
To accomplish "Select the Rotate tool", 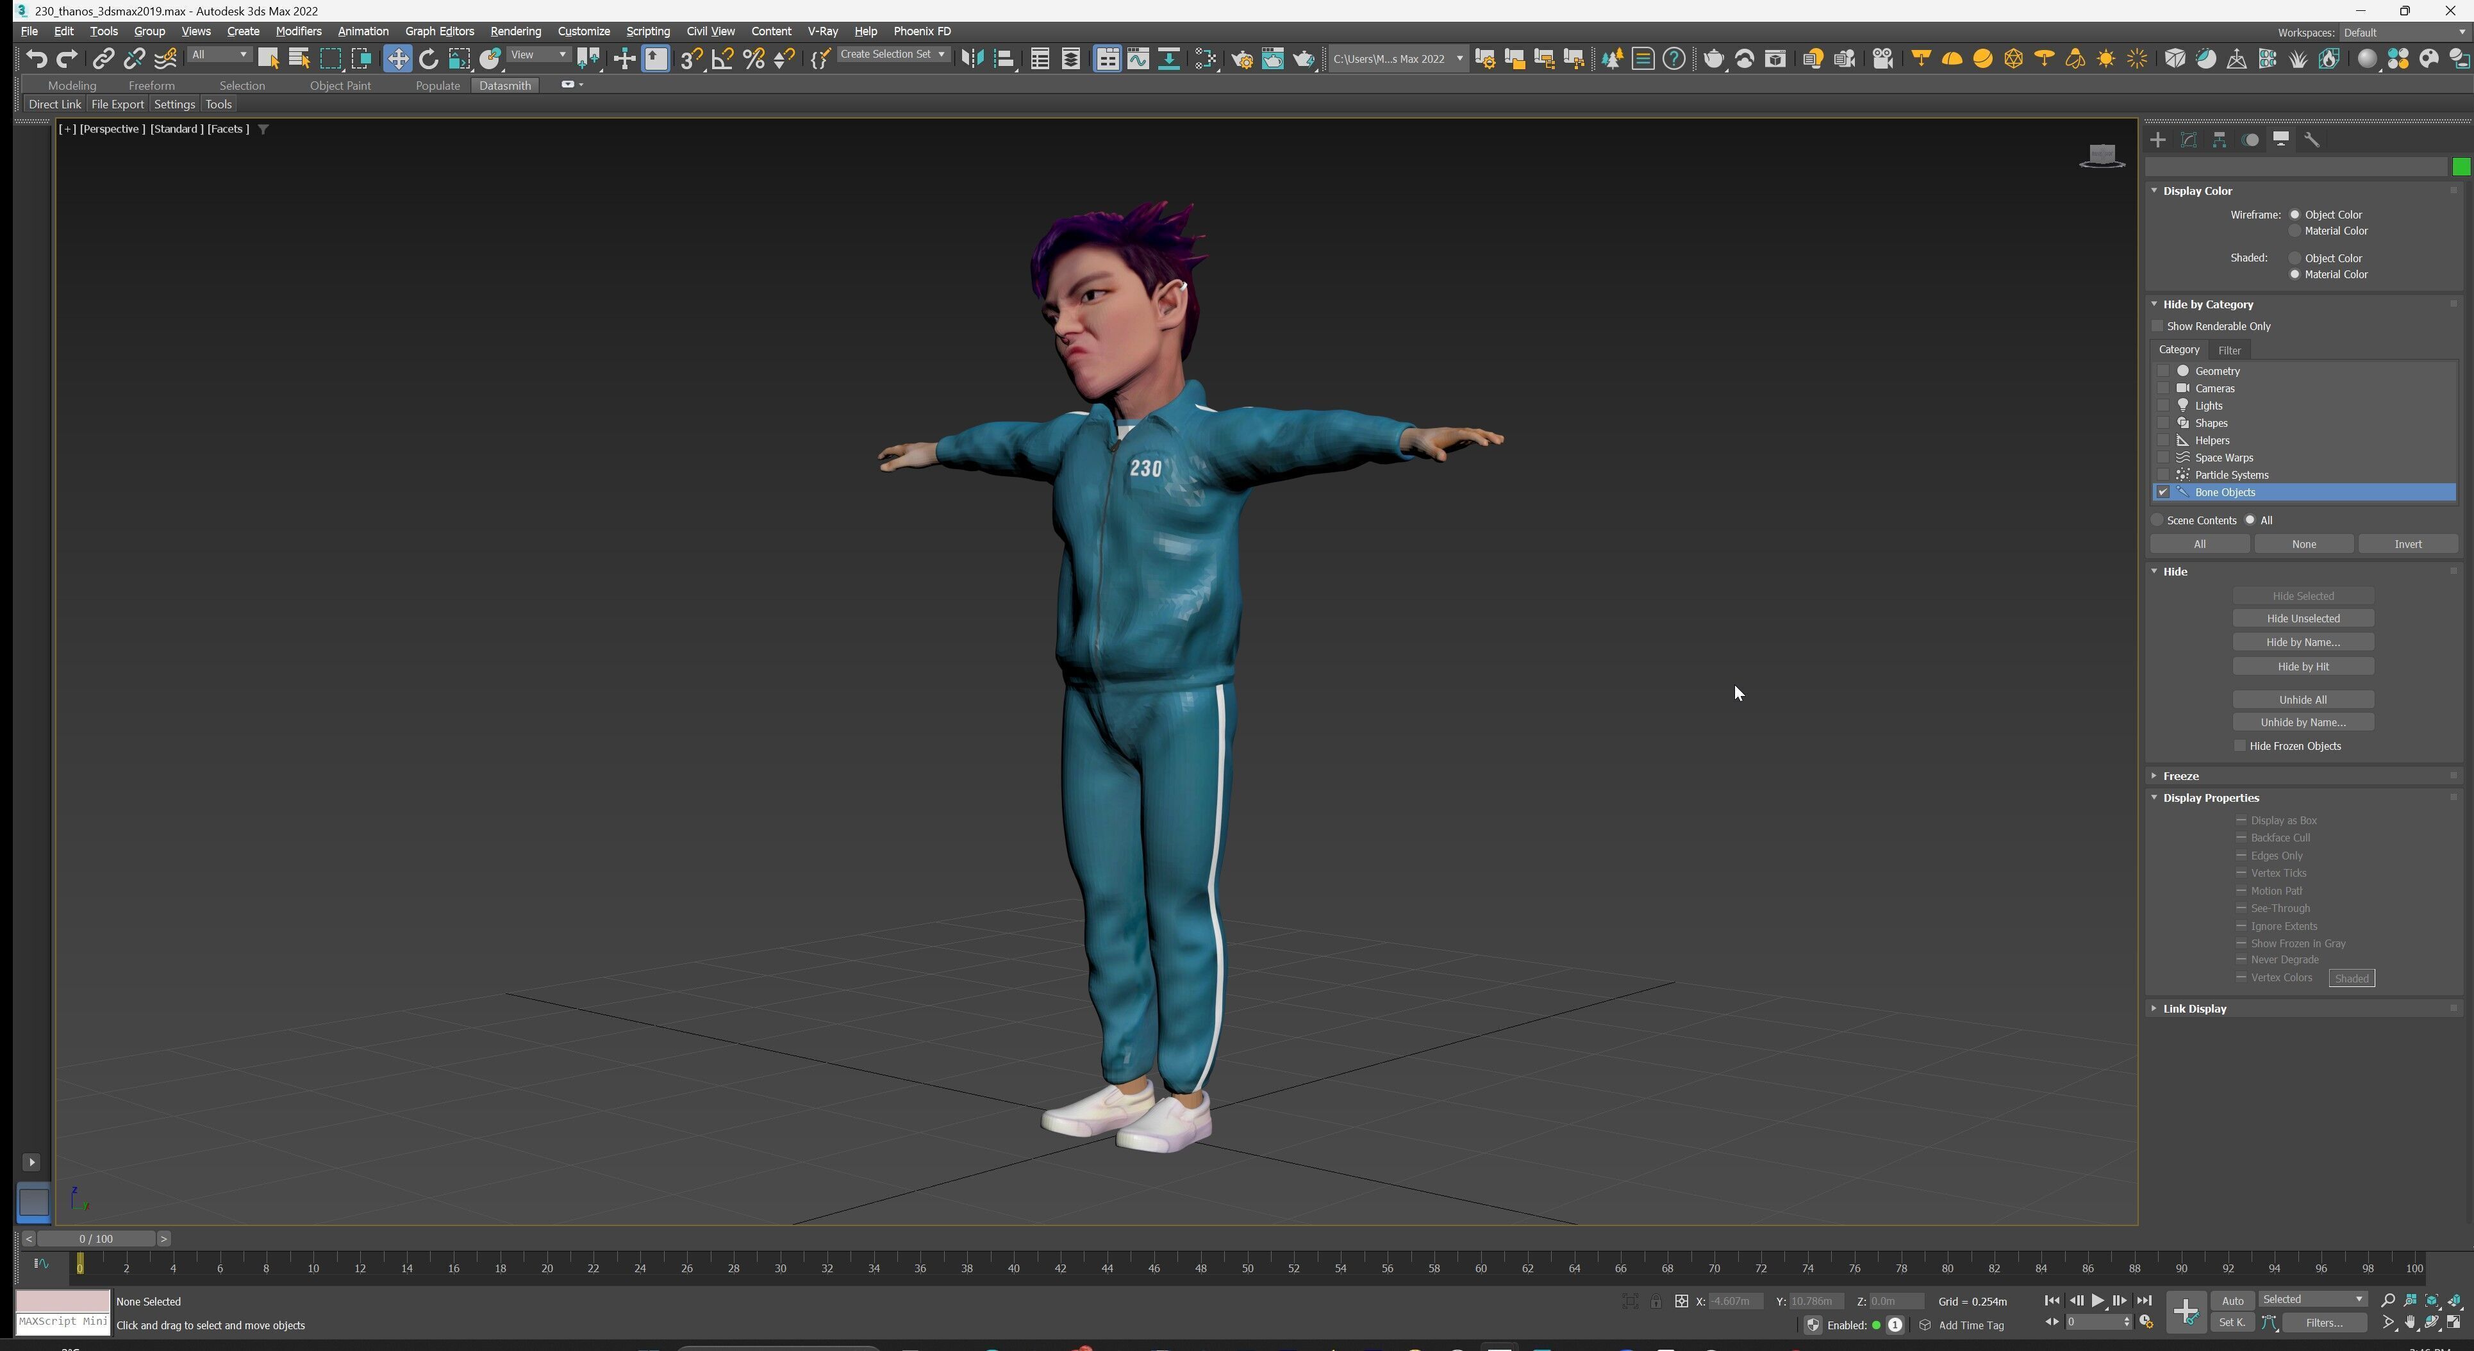I will [428, 60].
